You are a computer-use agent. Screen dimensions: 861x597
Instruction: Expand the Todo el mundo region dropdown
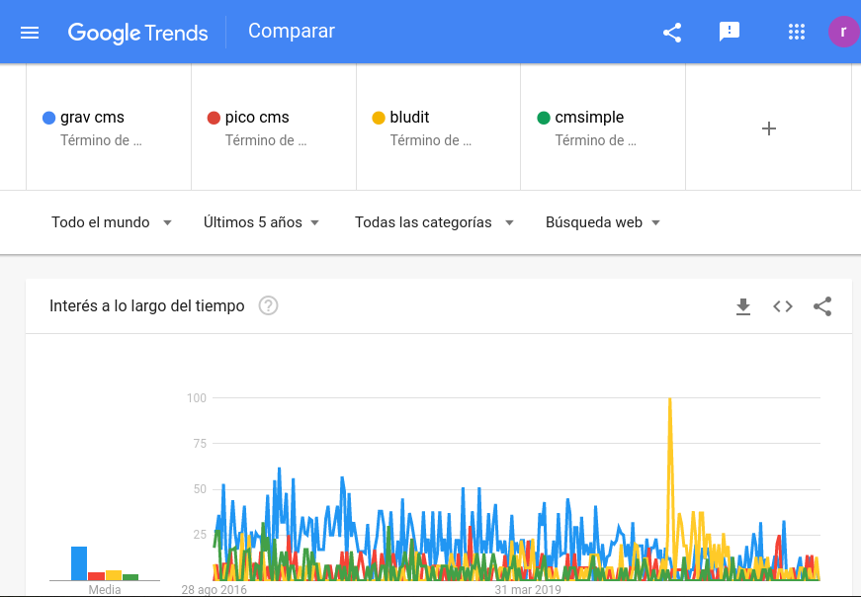[112, 222]
